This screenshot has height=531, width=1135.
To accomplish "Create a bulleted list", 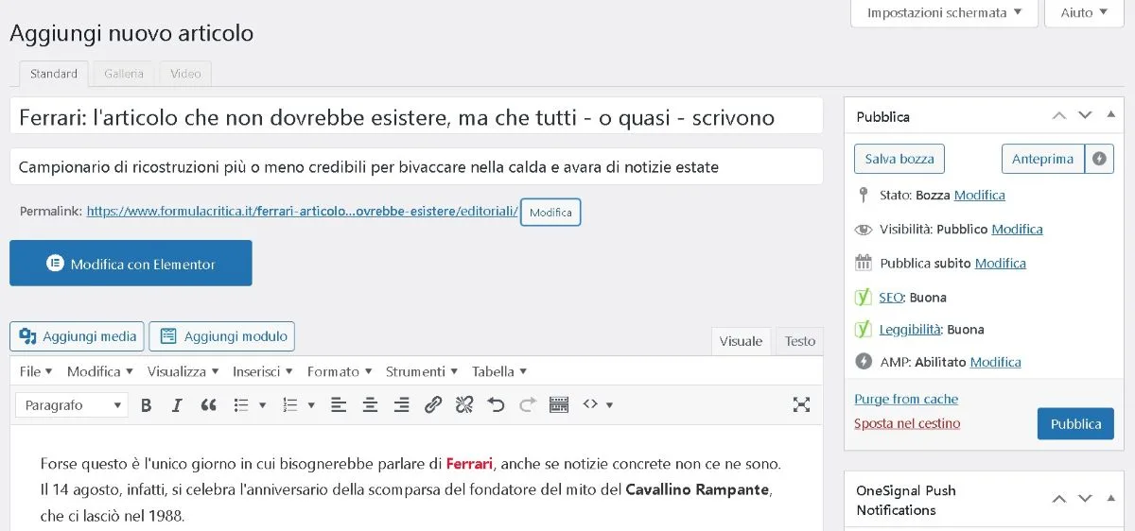I will [x=241, y=405].
